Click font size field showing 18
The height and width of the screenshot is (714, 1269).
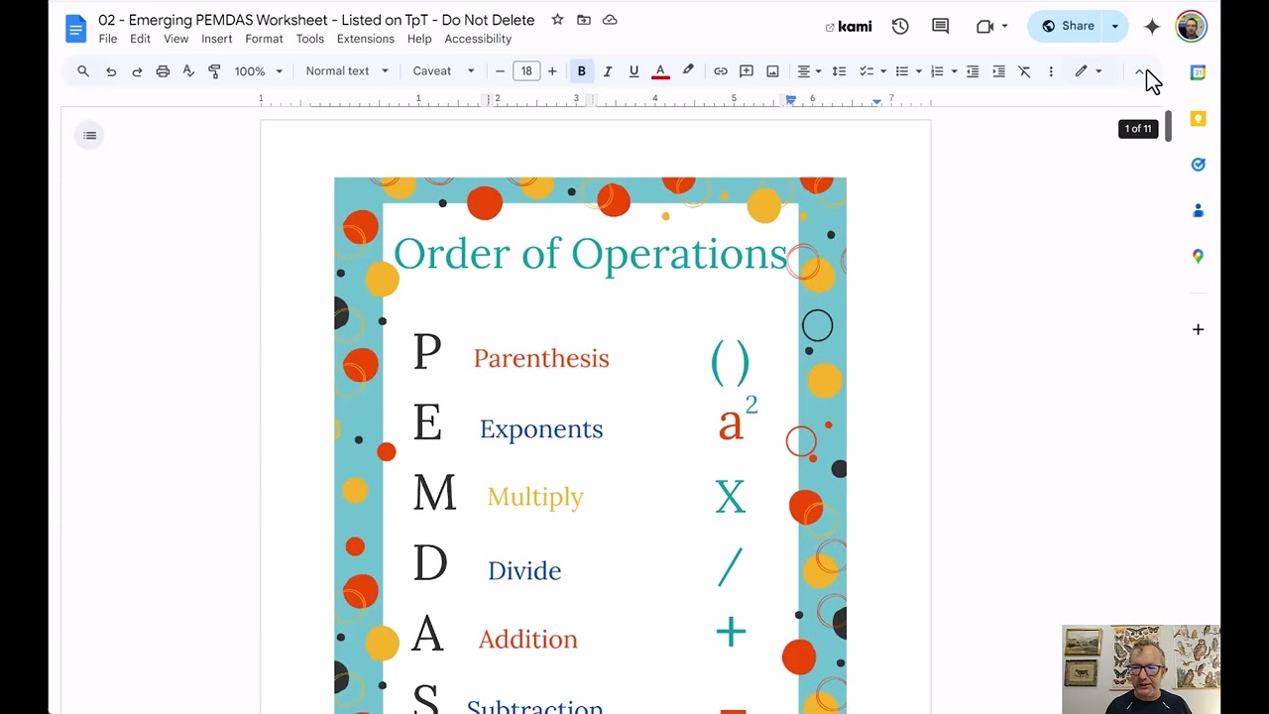(x=526, y=71)
